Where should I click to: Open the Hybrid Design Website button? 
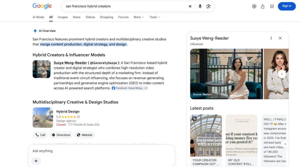(x=85, y=135)
